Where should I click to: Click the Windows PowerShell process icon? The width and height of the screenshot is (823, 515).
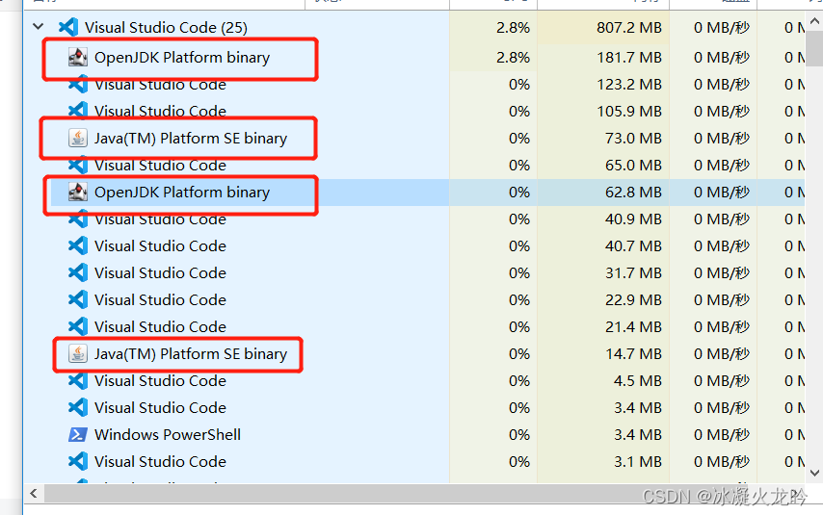coord(78,435)
